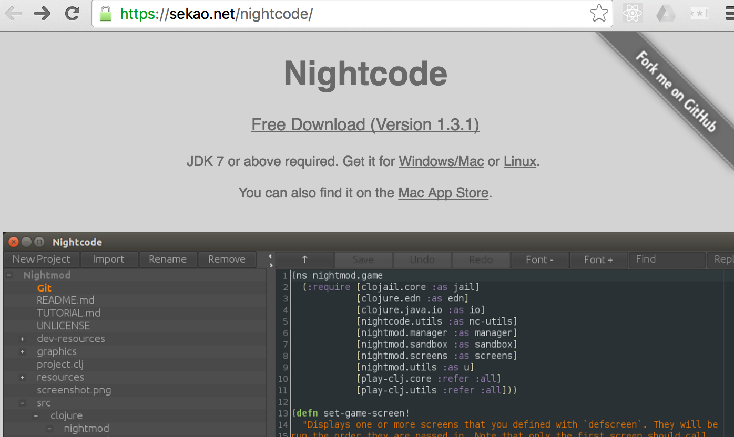Select UNLICENSE in the project tree

63,326
